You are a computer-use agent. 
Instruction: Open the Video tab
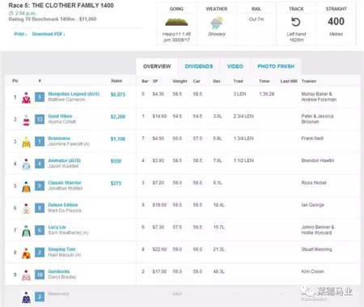[x=235, y=66]
